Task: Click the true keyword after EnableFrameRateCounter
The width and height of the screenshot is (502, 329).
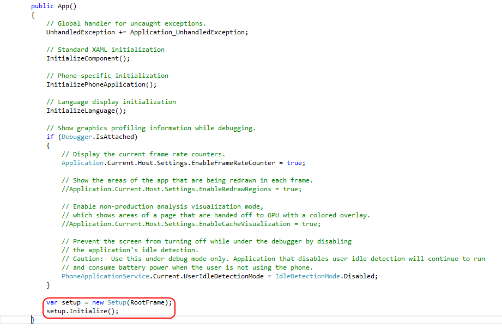Action: [x=294, y=163]
